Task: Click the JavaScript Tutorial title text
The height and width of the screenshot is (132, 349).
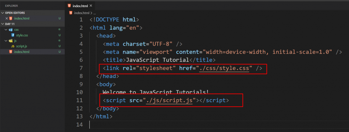Action: click(x=157, y=60)
